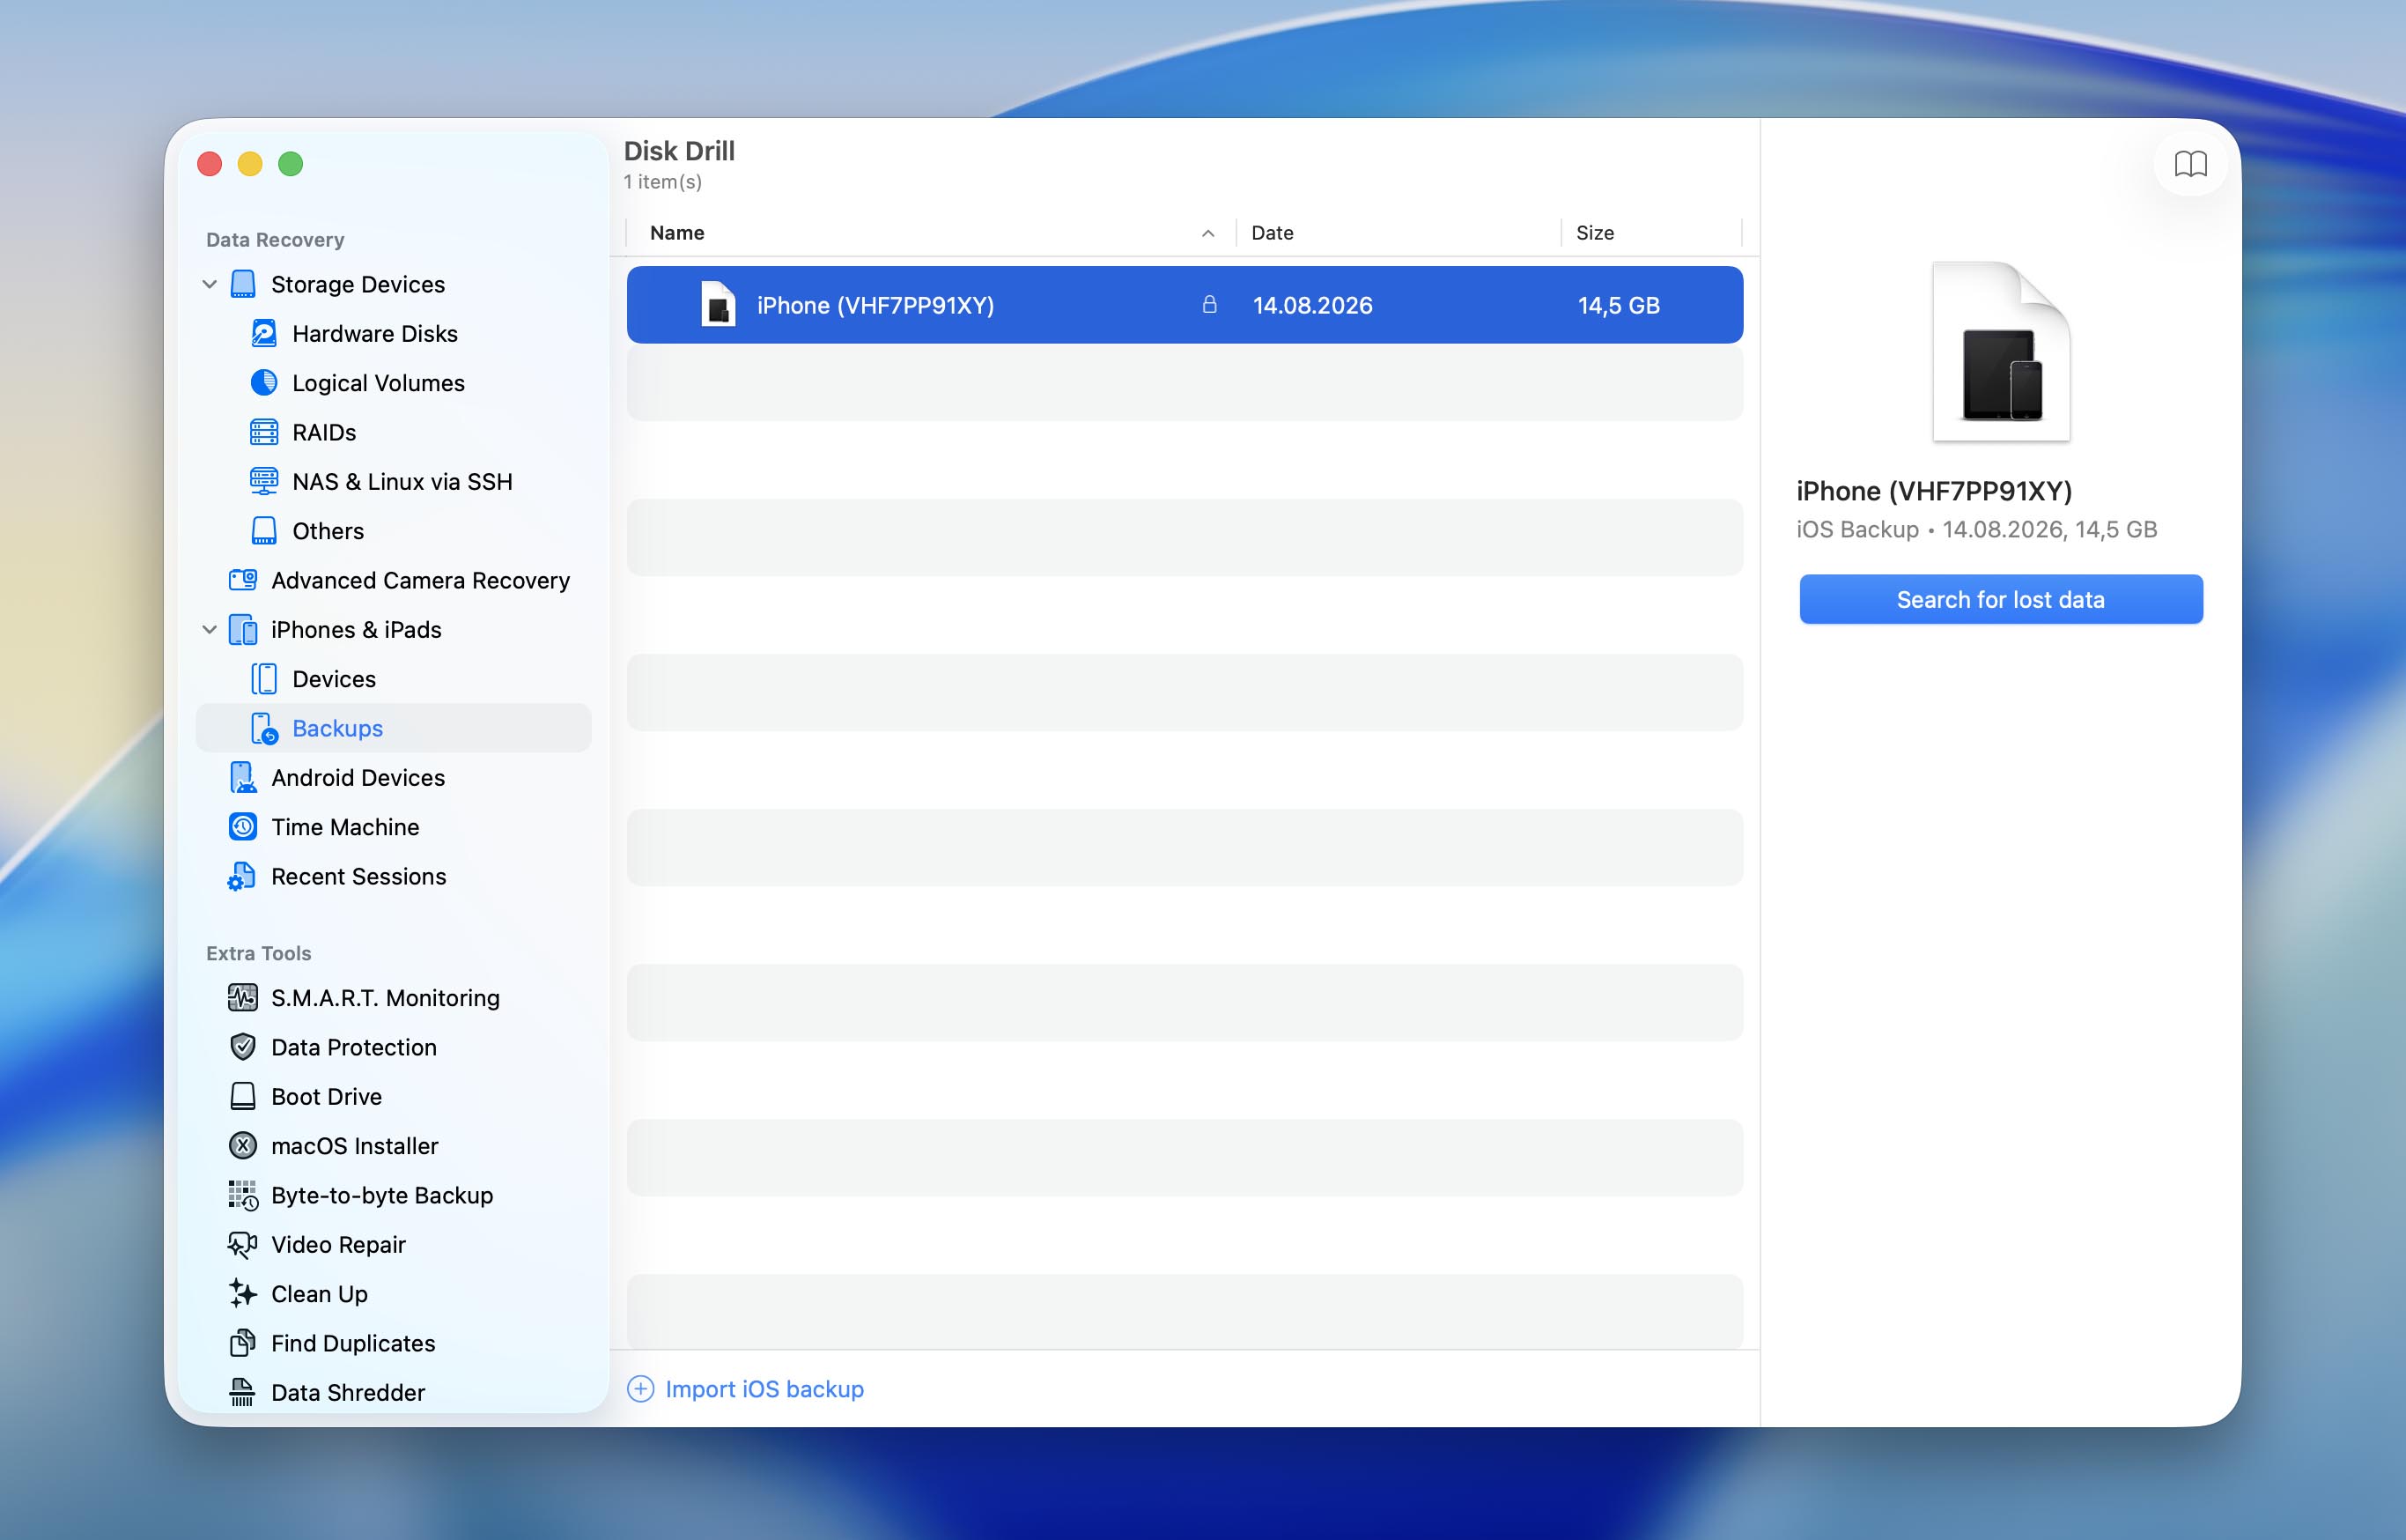Image resolution: width=2406 pixels, height=1540 pixels.
Task: Collapse the iPhones & iPads group
Action: (210, 629)
